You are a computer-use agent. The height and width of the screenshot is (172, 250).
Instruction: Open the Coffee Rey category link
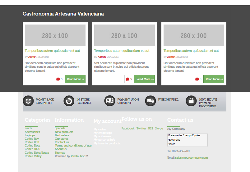32,139
